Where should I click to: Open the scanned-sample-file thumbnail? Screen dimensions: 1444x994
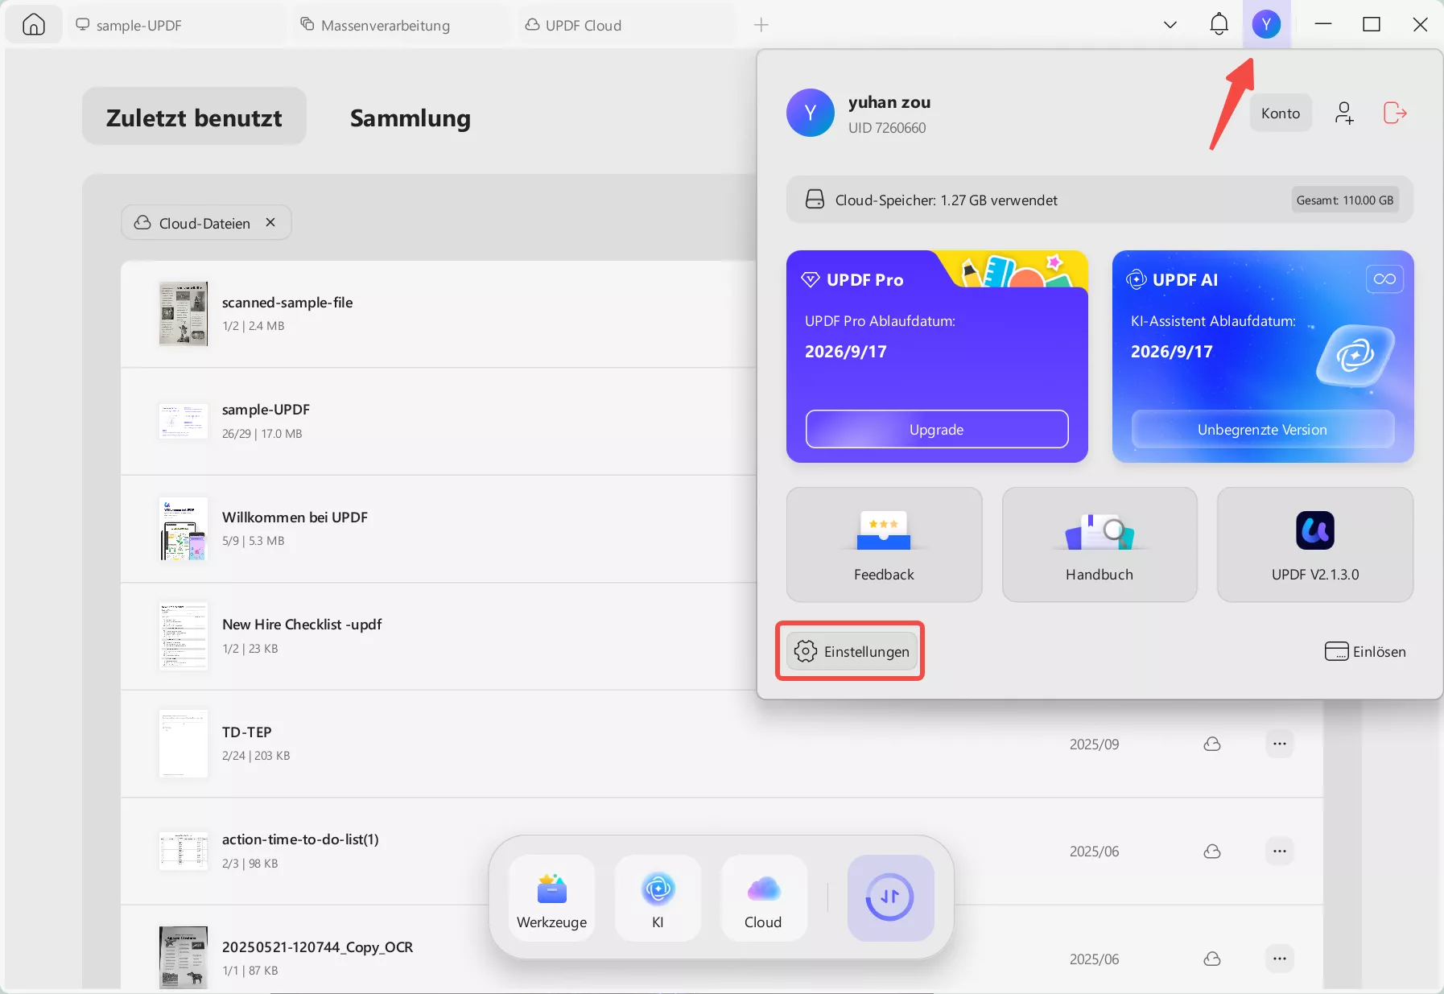[183, 314]
